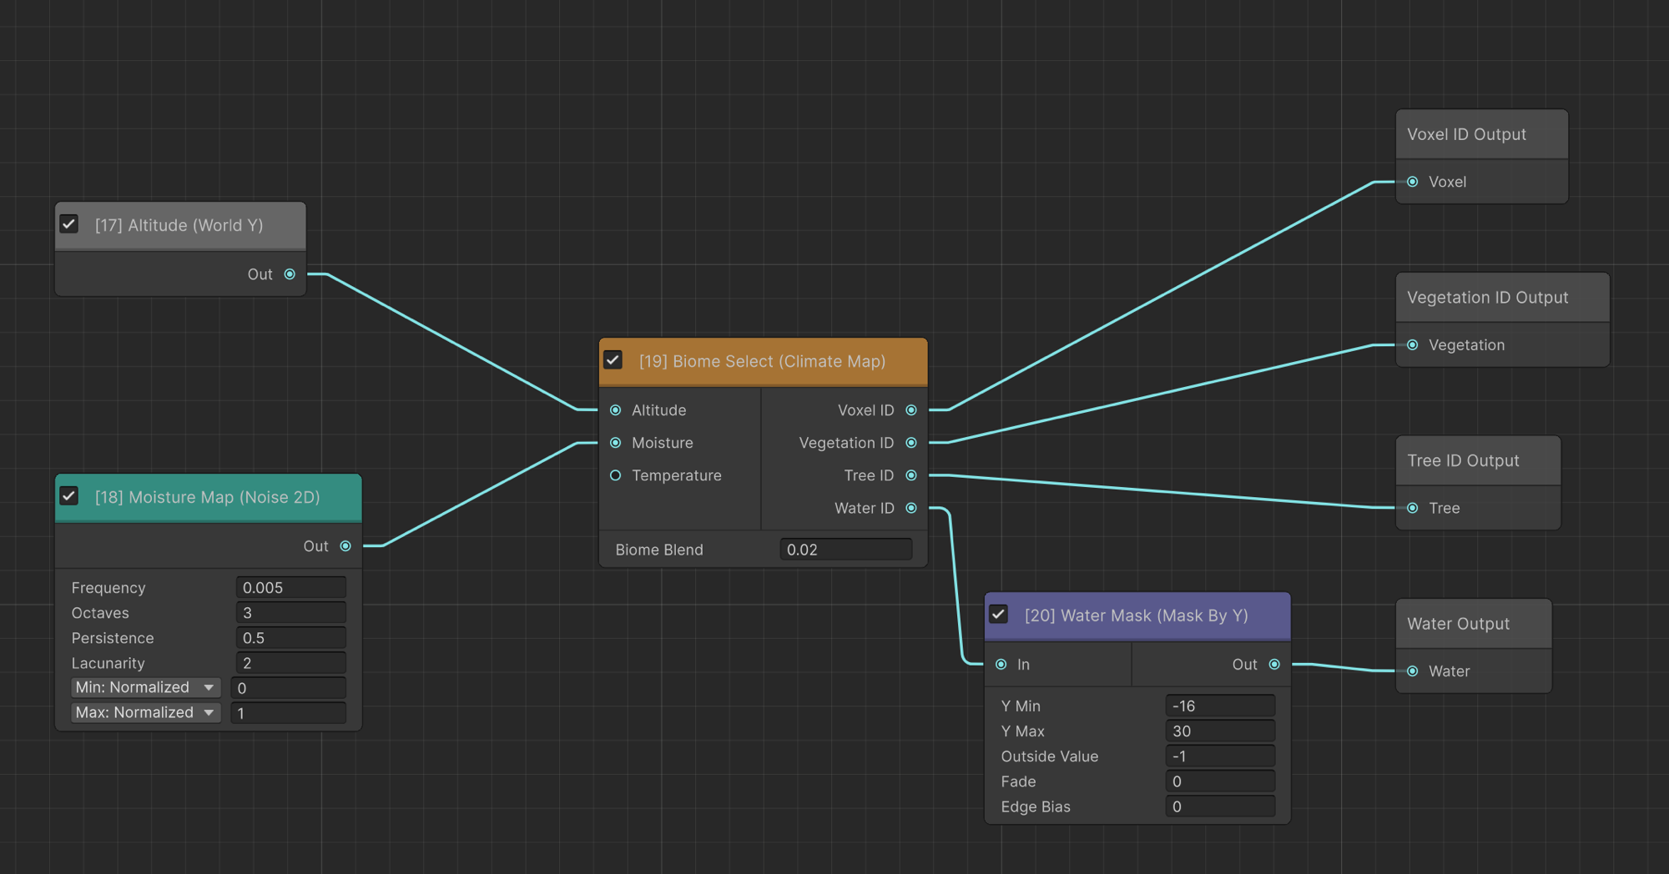The width and height of the screenshot is (1669, 874).
Task: Click the Y Min value field
Action: click(x=1220, y=706)
